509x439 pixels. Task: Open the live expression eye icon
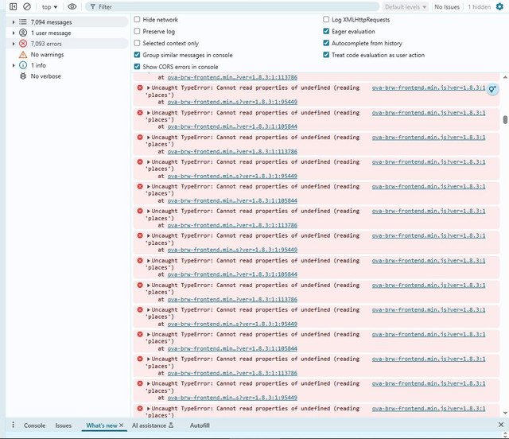(72, 6)
